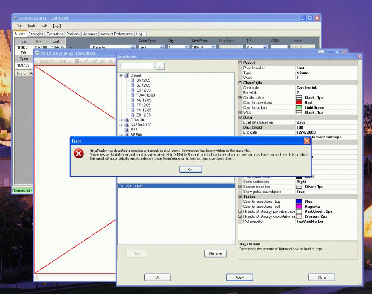Expand NinjaScript strategy profitable trade property
Viewport: 372px width, 294px height.
tap(240, 211)
